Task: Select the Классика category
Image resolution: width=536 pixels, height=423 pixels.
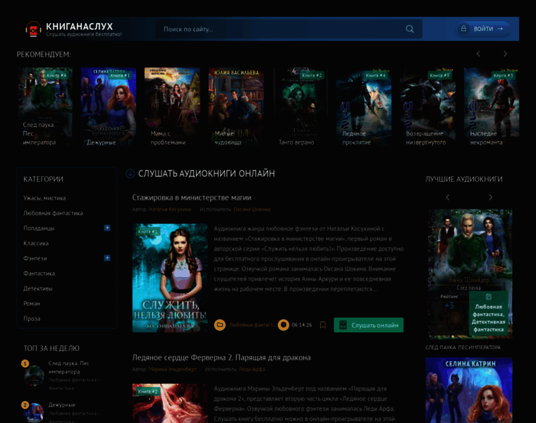Action: pyautogui.click(x=36, y=243)
